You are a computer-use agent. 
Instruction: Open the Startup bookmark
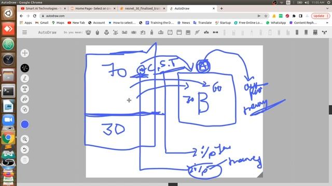223,23
